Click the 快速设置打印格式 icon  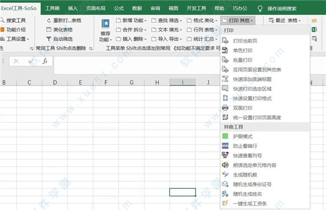click(x=225, y=98)
